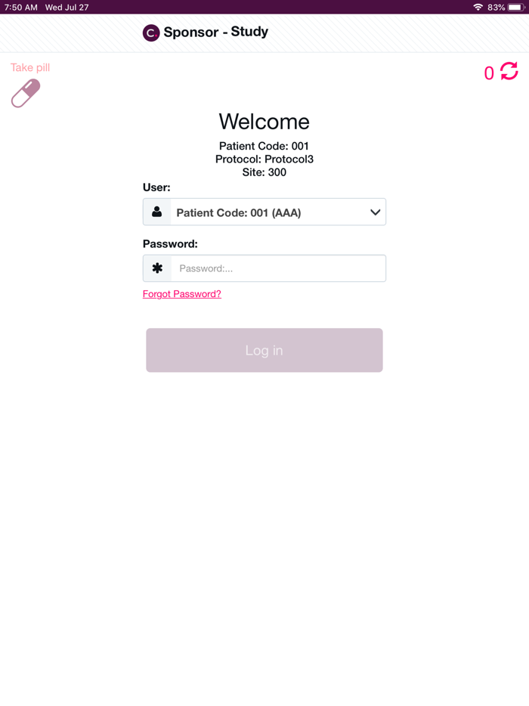529x706 pixels.
Task: Open the Patient Code: 001 (AAA) user dropdown
Action: [264, 212]
